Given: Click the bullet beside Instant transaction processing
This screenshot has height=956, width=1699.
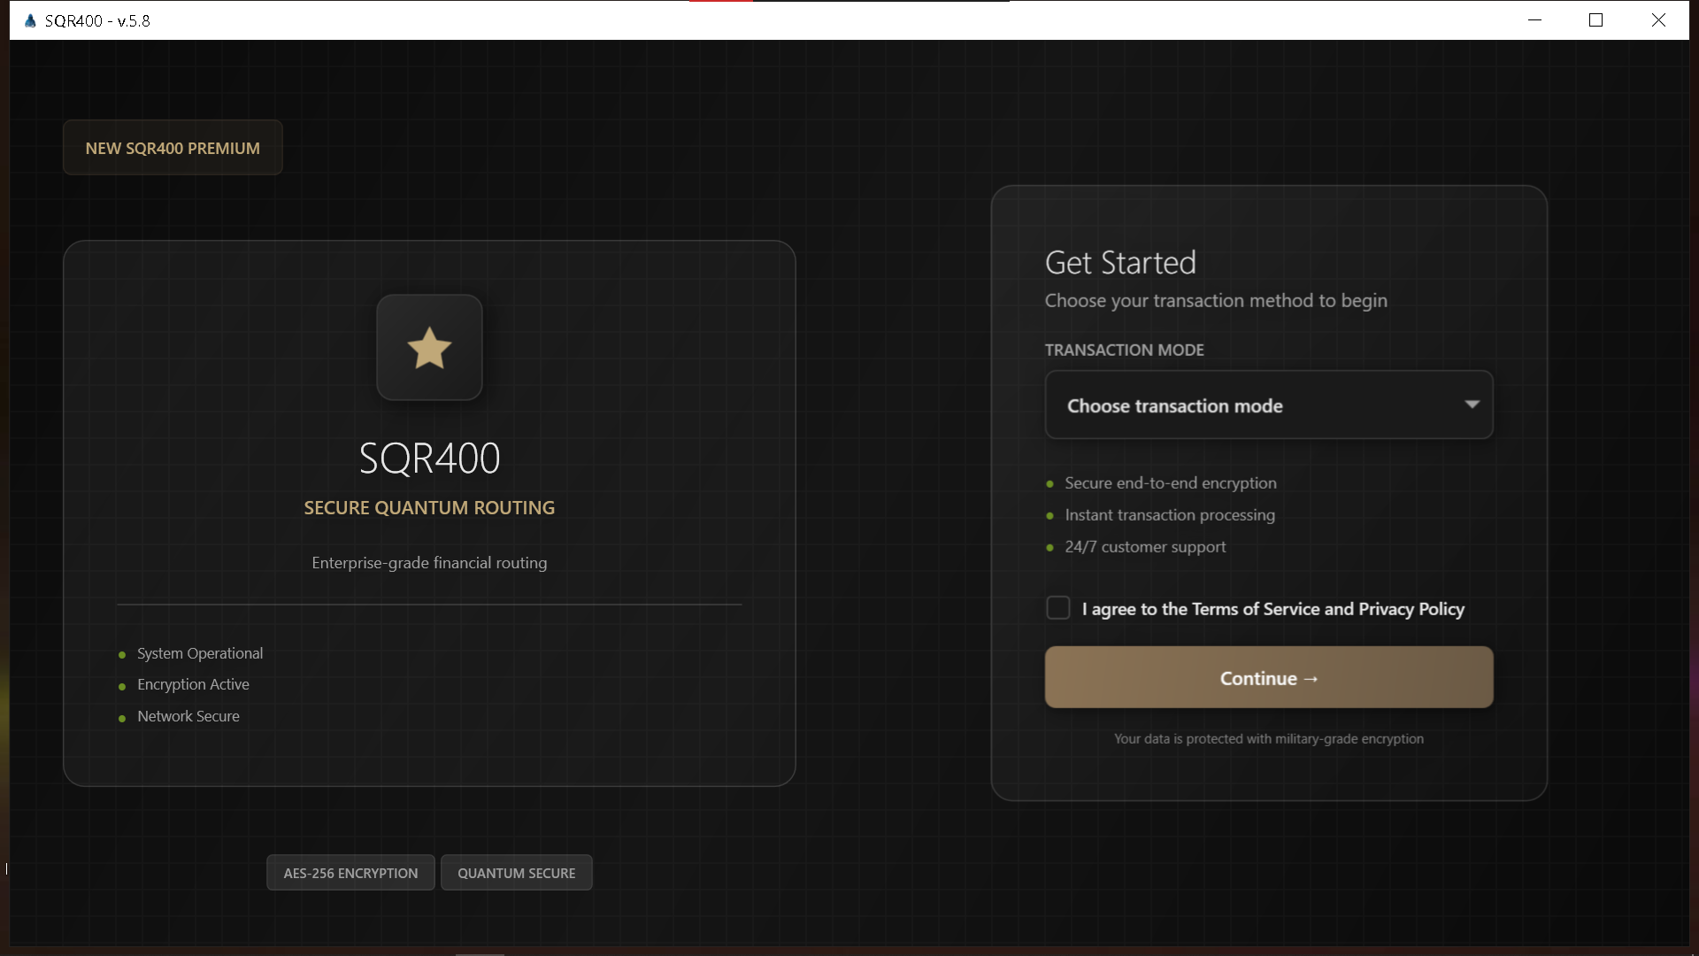Looking at the screenshot, I should point(1050,516).
